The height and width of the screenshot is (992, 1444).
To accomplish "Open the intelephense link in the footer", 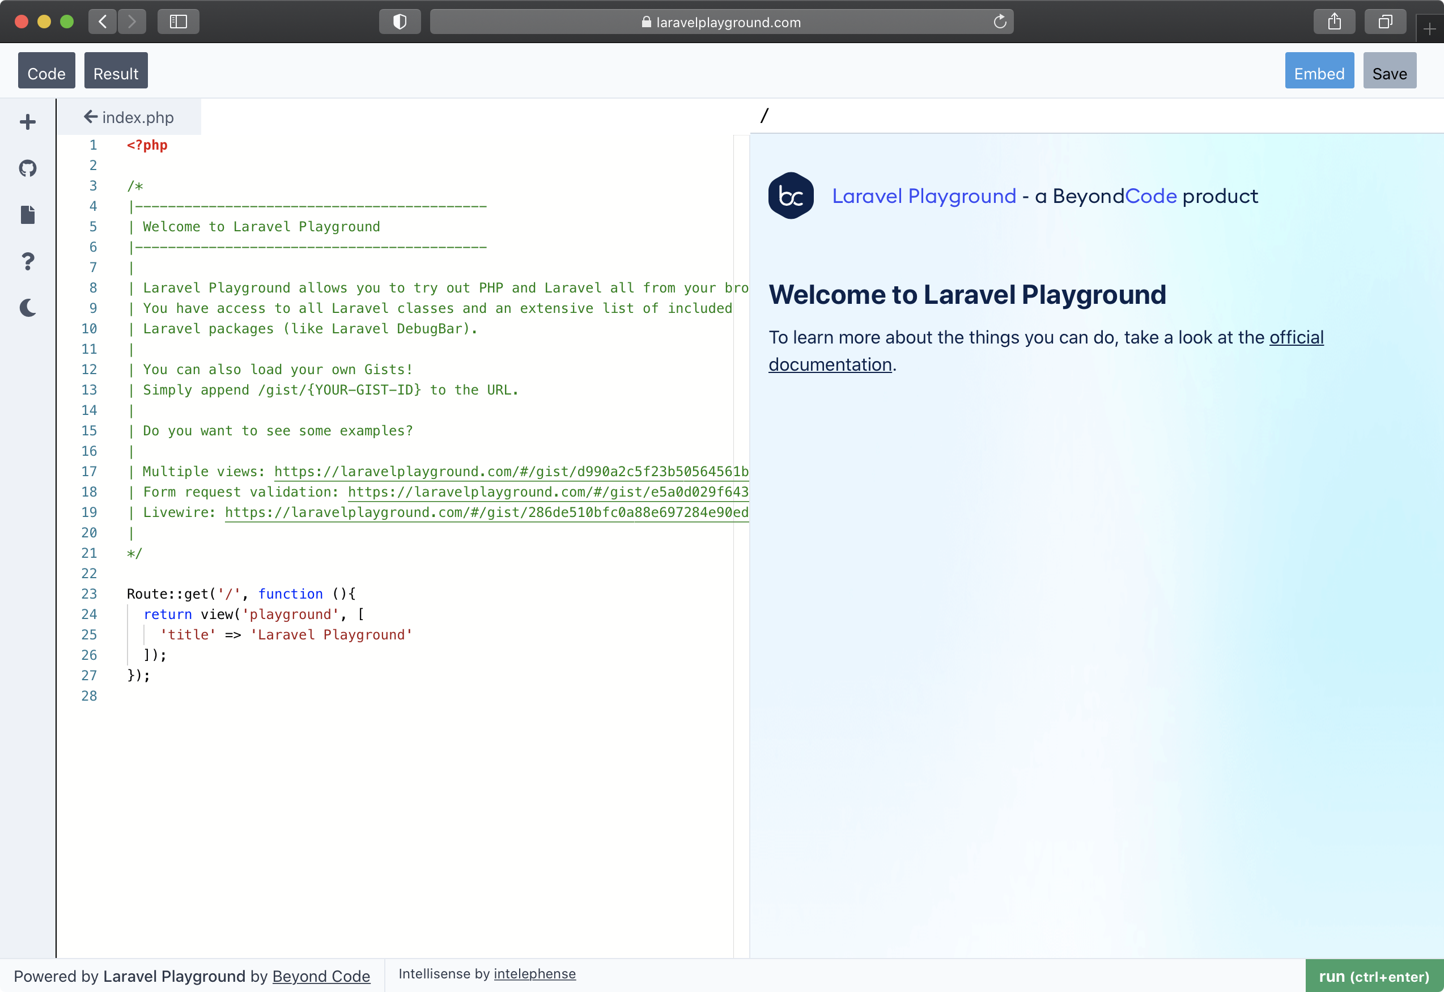I will pos(534,973).
